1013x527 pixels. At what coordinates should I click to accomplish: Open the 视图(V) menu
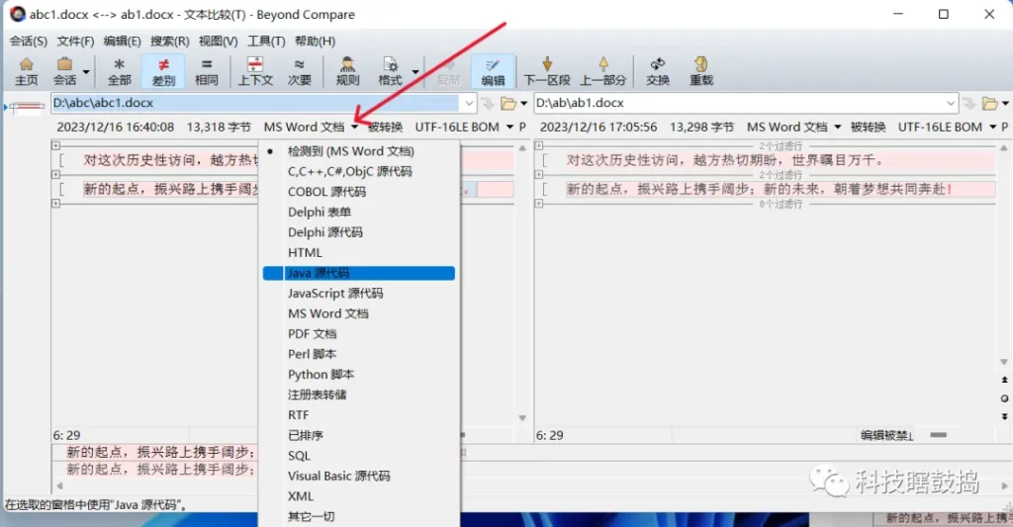pyautogui.click(x=218, y=41)
